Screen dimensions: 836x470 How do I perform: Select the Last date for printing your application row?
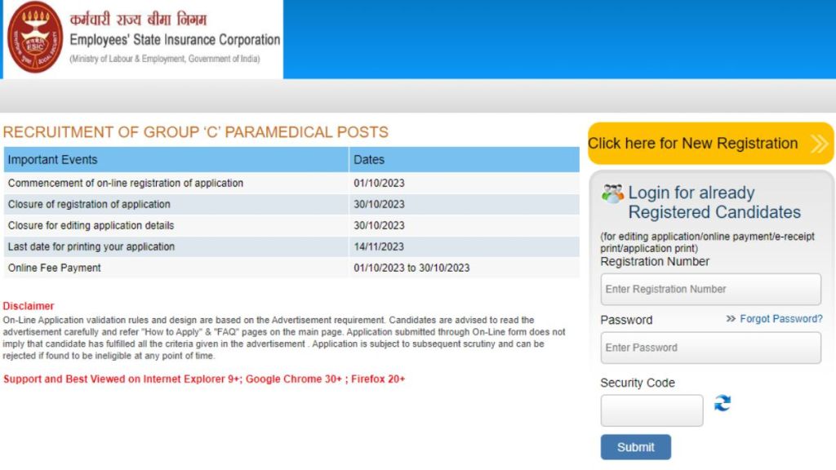coord(291,247)
